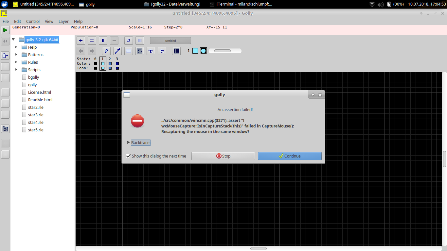The height and width of the screenshot is (251, 447).
Task: Choose the hand Move tool
Action: coord(140,51)
